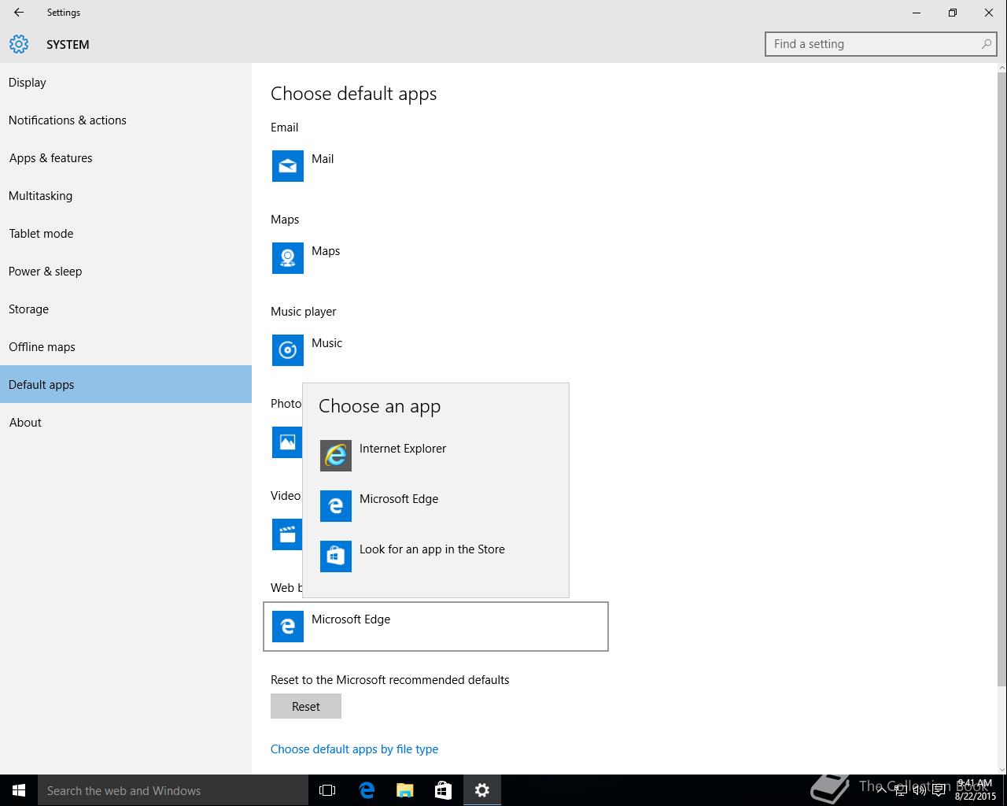The height and width of the screenshot is (806, 1007).
Task: Click the vertical scrollbar of the settings page
Action: [x=1001, y=378]
